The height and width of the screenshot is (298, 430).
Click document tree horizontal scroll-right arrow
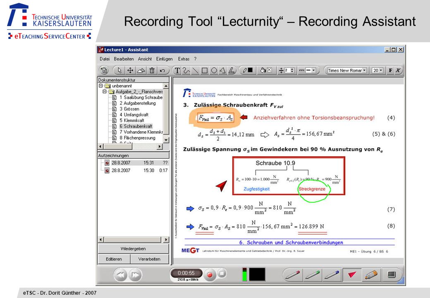point(160,147)
